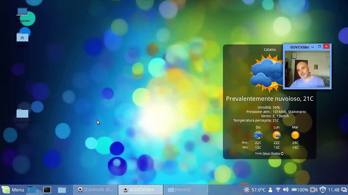This screenshot has height=195, width=348.
Task: Click the video camera tray icon
Action: click(x=314, y=190)
